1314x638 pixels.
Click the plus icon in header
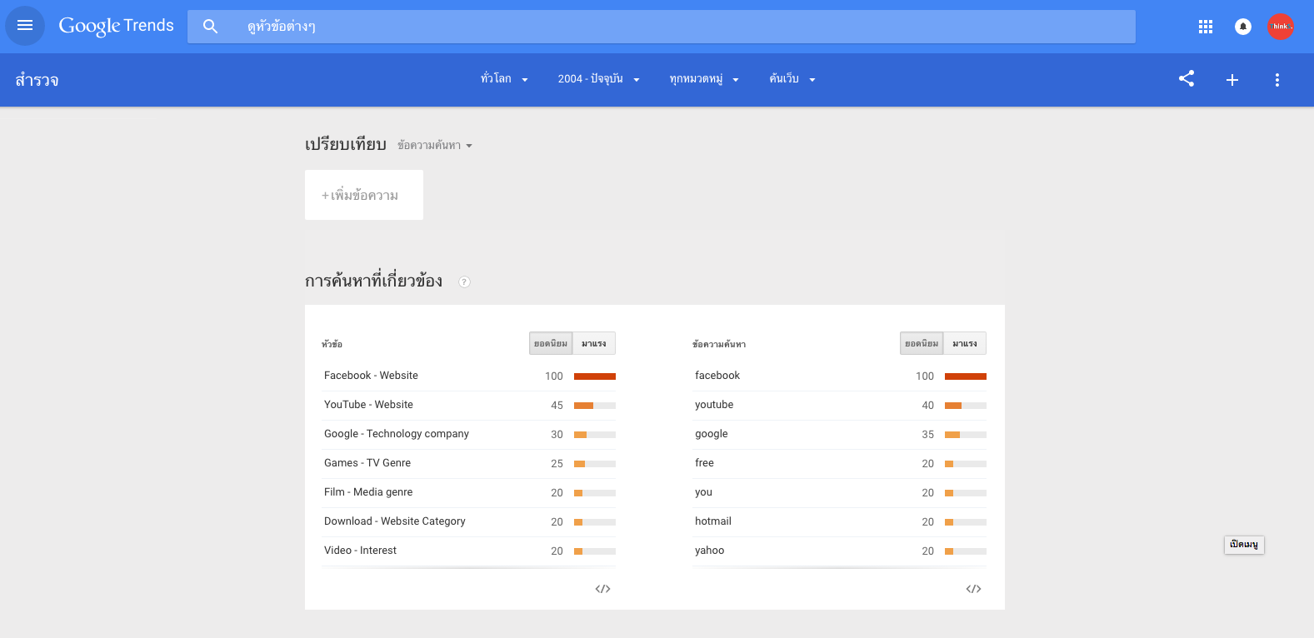pyautogui.click(x=1232, y=80)
